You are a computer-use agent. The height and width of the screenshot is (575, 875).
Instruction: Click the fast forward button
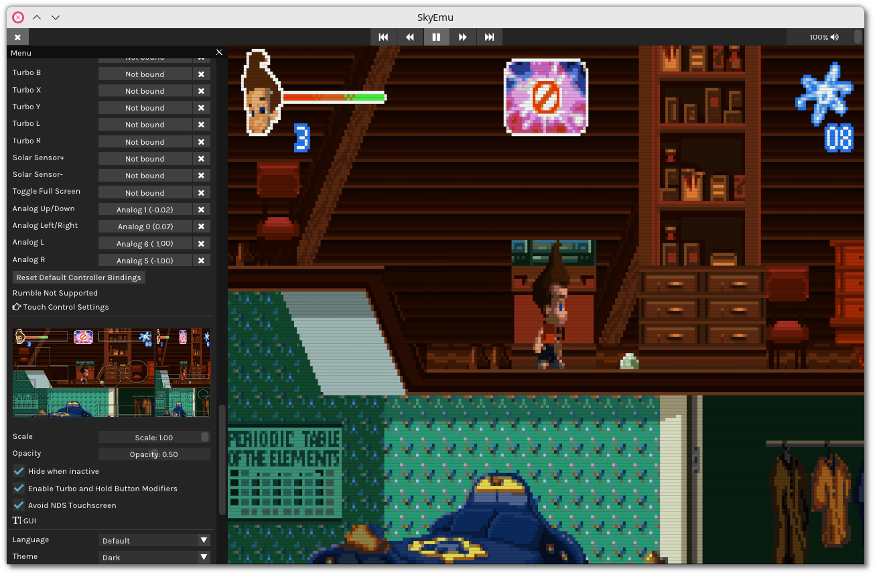click(463, 37)
